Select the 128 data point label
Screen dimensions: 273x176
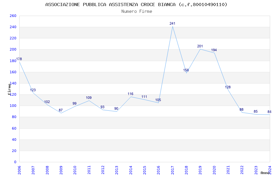228,87
